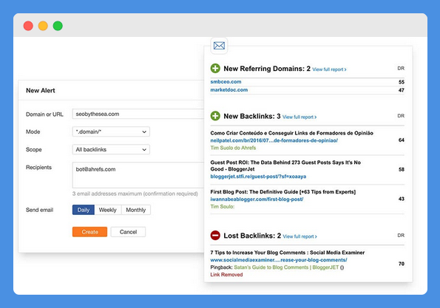Click '7 Tips to Increase Your Blog Comments' title
440x308 pixels.
pyautogui.click(x=288, y=253)
